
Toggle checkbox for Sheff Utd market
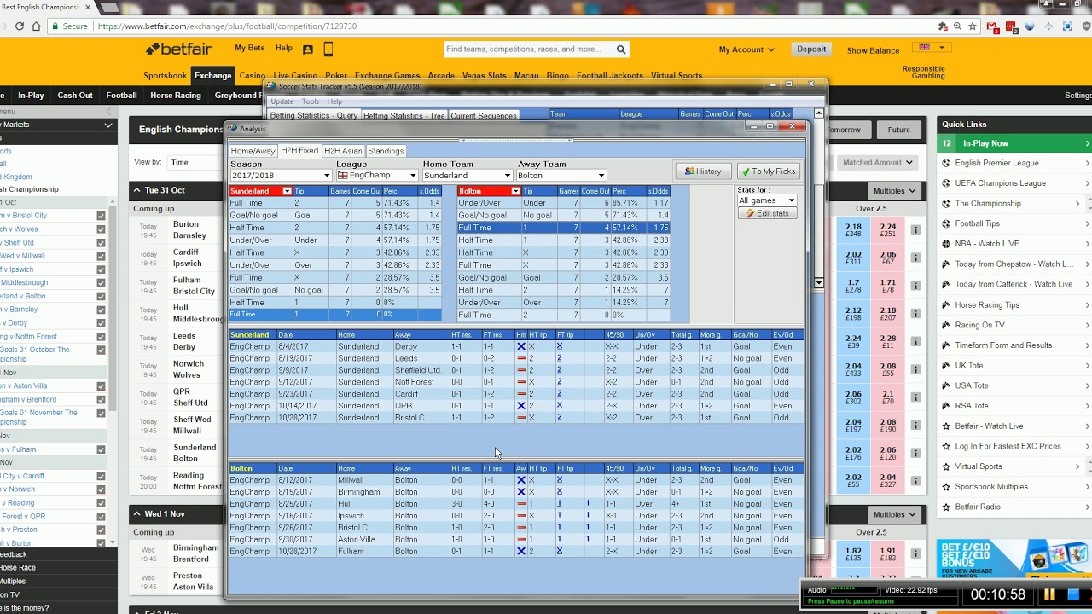[101, 243]
